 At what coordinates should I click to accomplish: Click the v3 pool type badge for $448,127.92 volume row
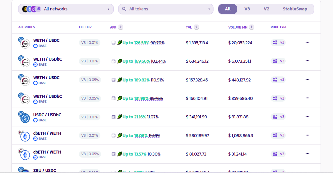(x=278, y=79)
